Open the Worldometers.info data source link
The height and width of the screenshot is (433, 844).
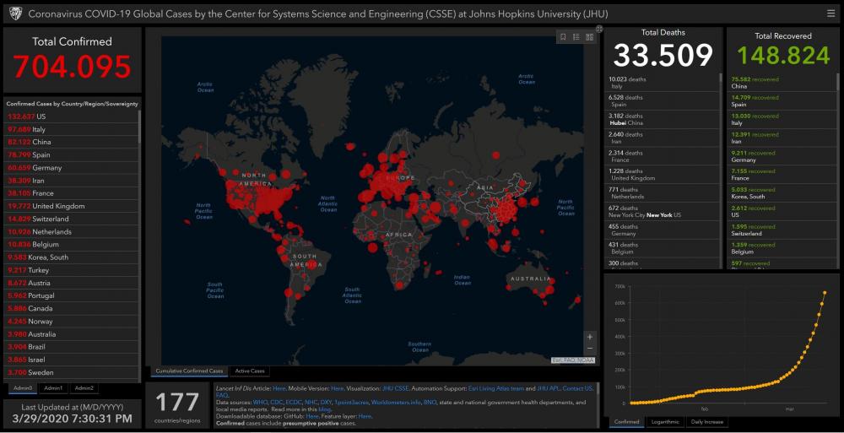pyautogui.click(x=395, y=402)
